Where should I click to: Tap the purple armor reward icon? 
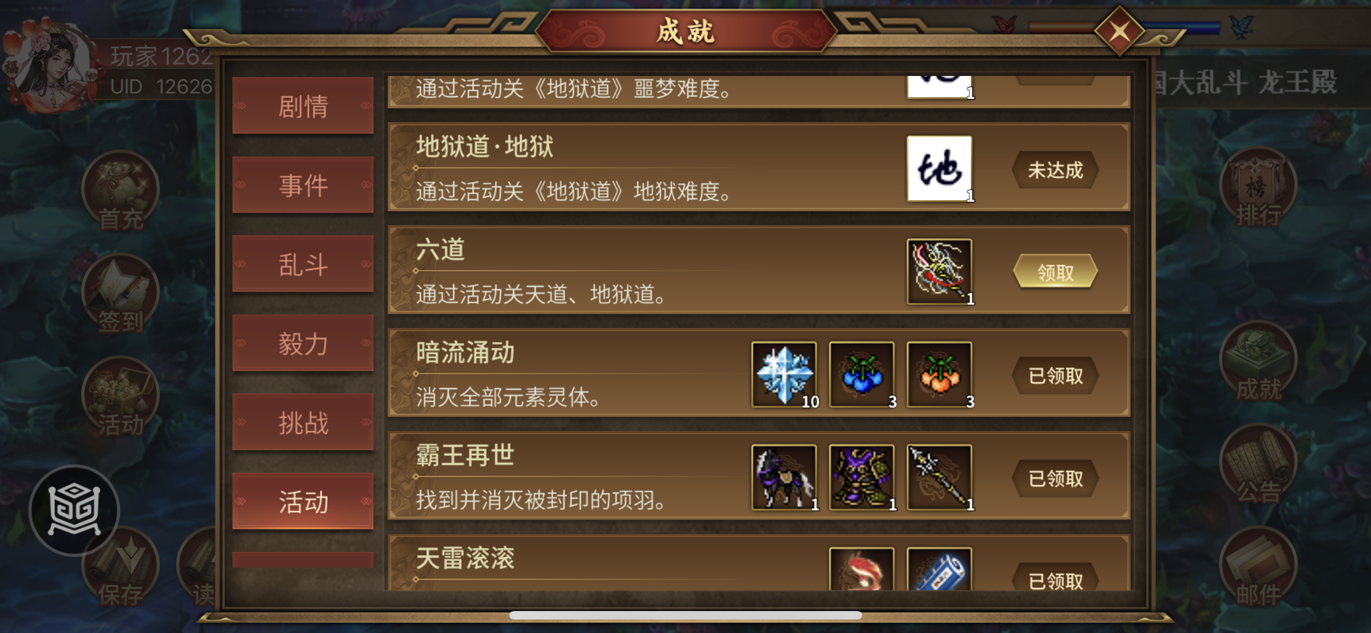click(x=862, y=477)
